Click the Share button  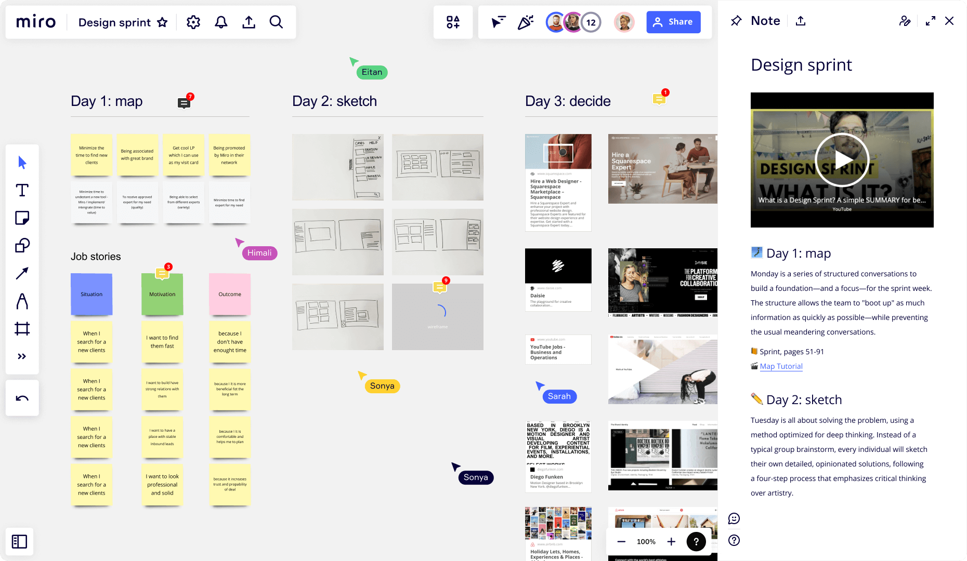673,22
